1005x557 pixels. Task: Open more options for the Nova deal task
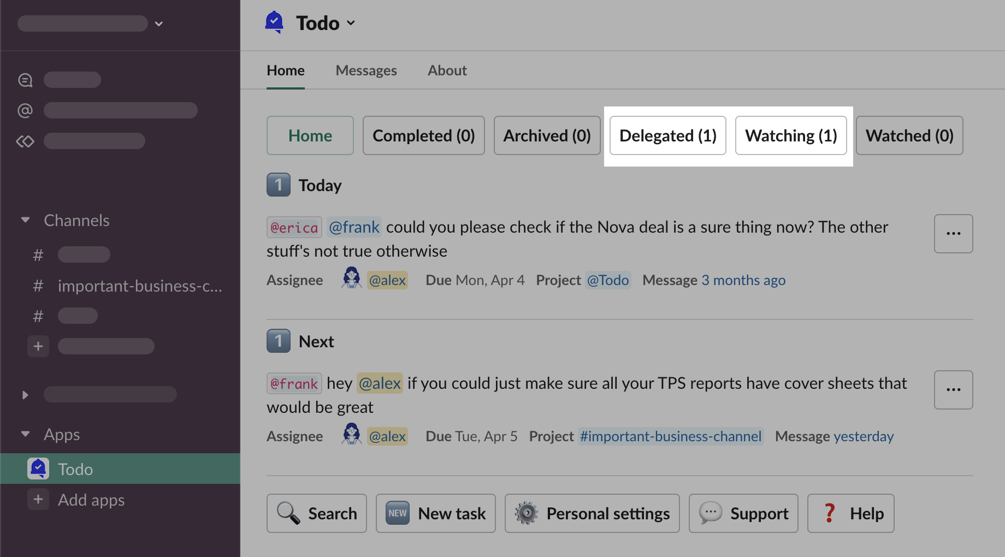[953, 234]
